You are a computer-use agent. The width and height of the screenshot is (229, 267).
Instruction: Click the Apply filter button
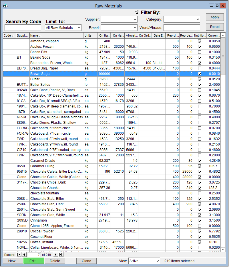click(x=215, y=17)
